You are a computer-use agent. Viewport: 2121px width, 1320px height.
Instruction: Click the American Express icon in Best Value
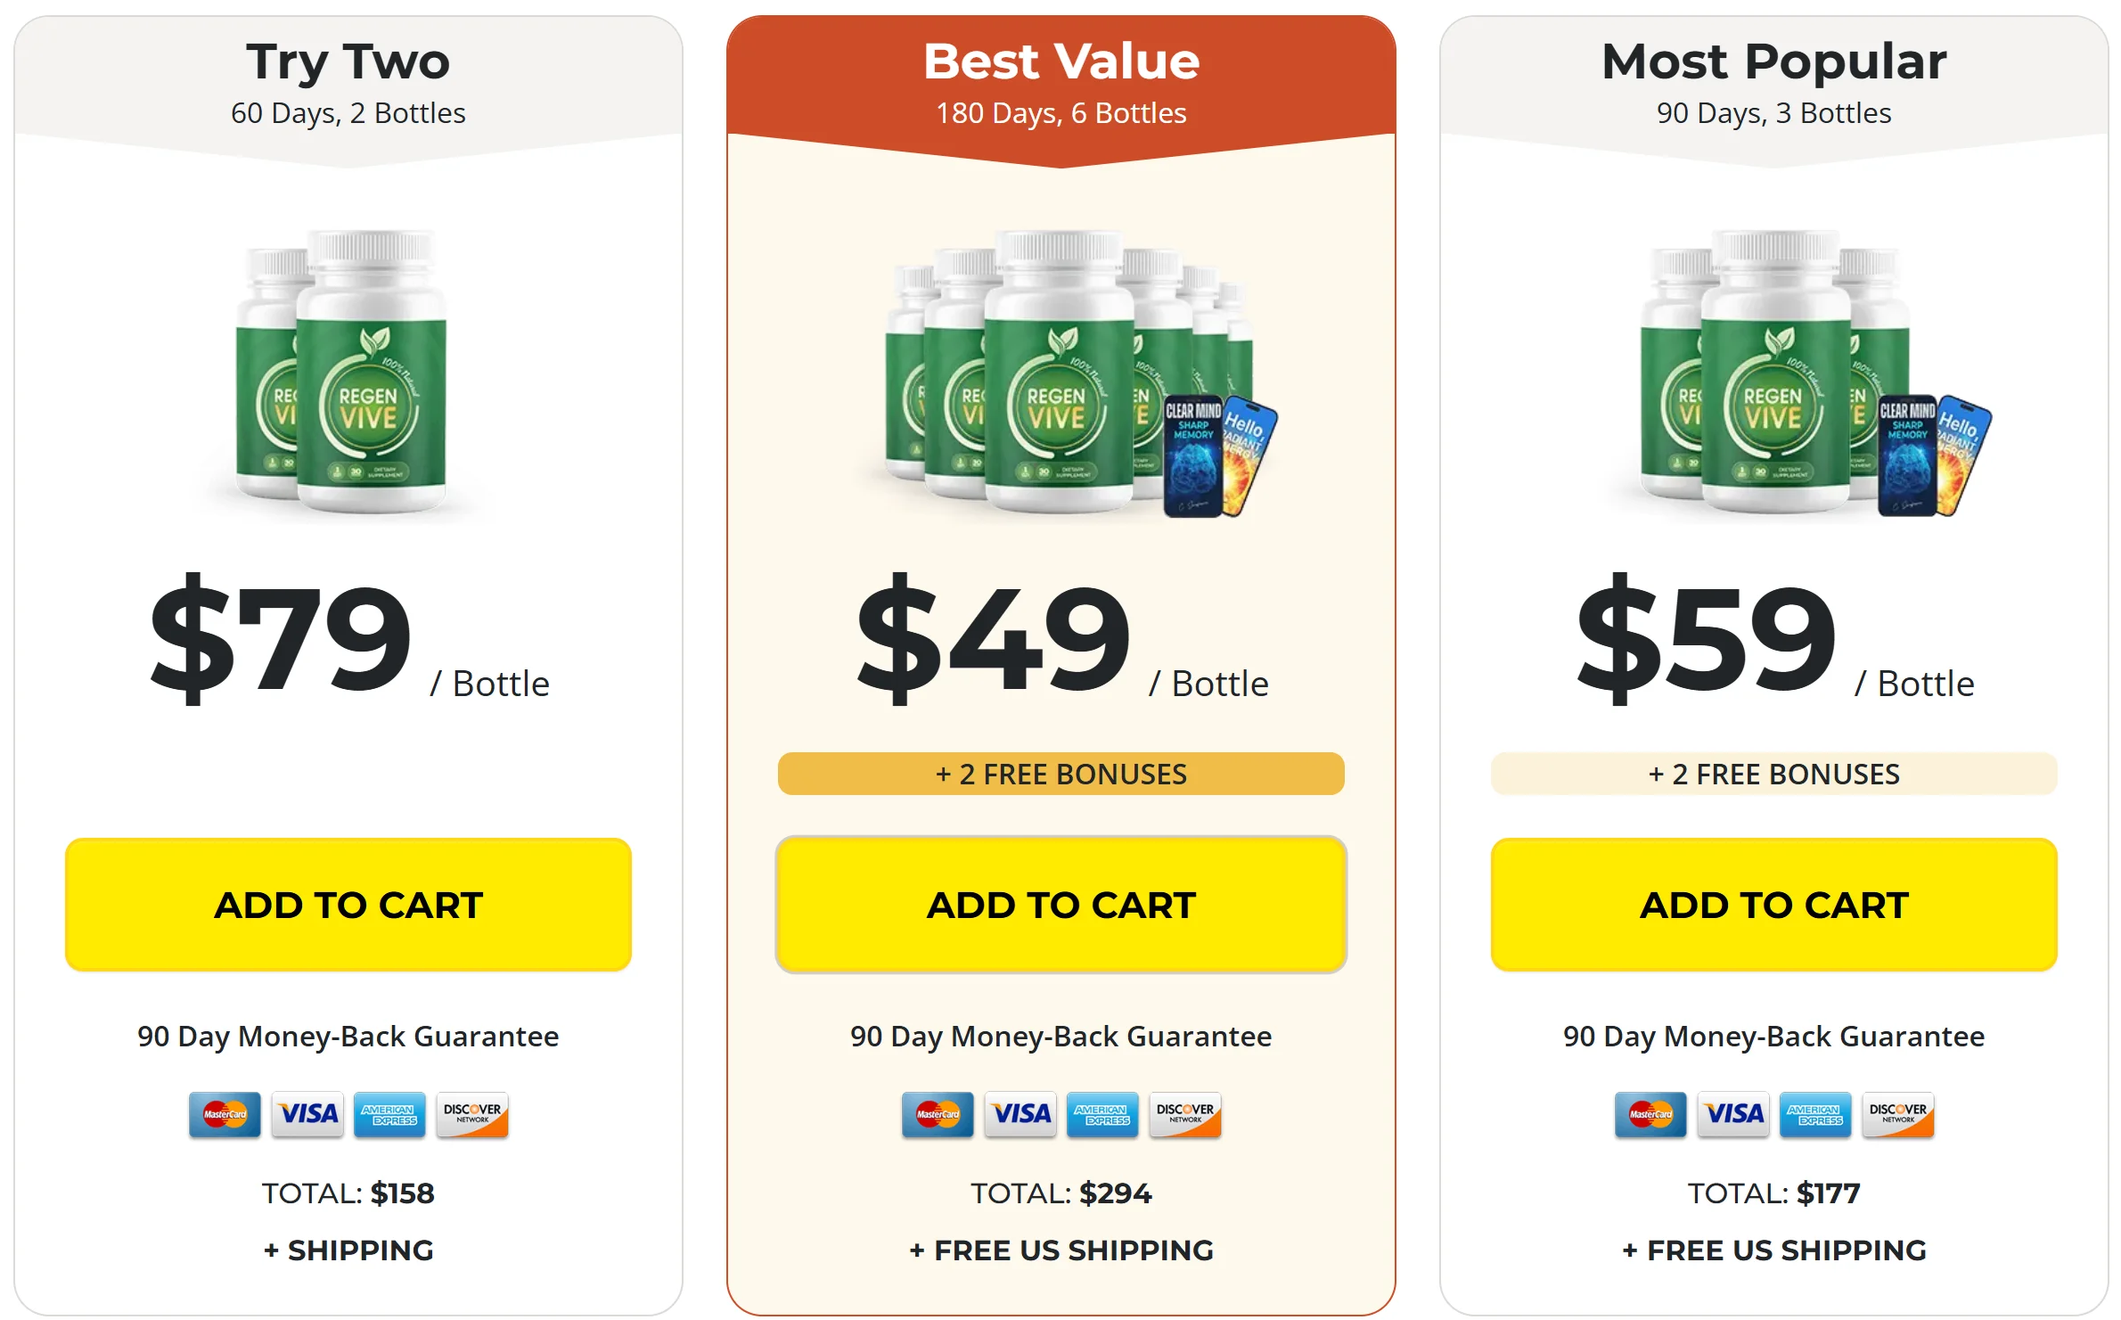click(1102, 1114)
